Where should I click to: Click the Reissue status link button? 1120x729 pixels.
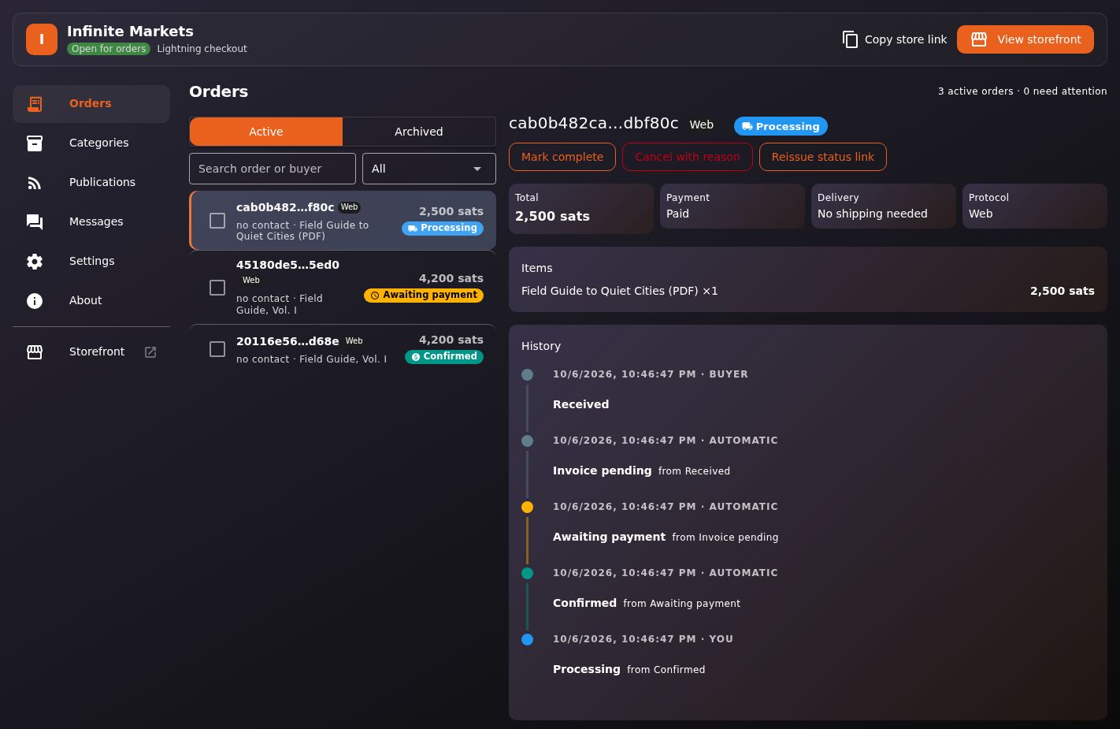tap(823, 157)
